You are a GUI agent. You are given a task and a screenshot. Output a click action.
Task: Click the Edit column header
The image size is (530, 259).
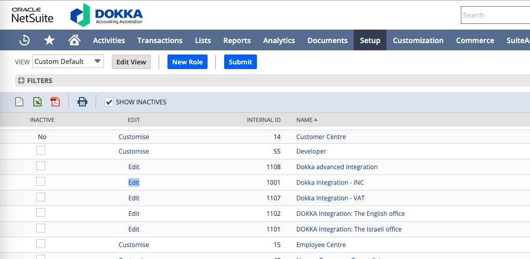click(134, 120)
